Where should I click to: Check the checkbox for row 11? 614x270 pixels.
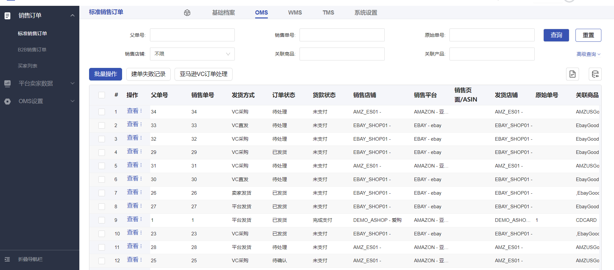click(102, 247)
